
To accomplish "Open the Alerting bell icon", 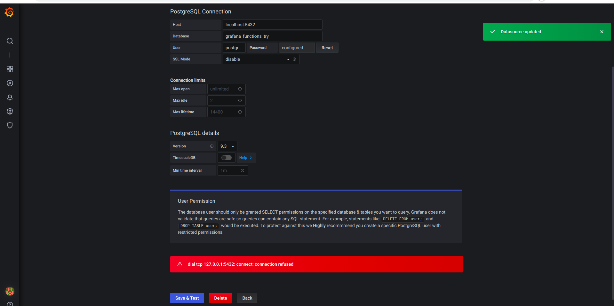I will point(10,97).
